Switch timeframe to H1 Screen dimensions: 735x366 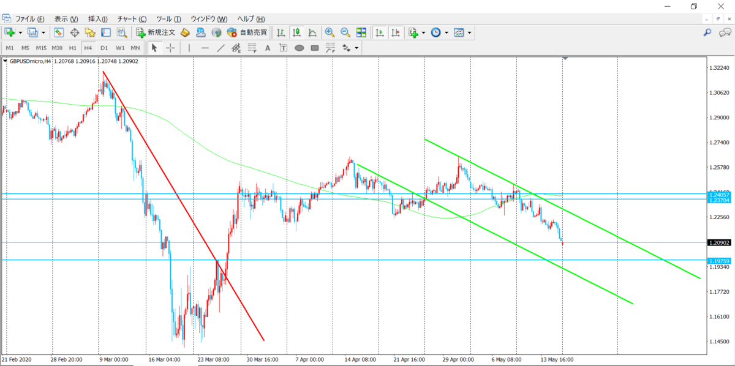73,48
